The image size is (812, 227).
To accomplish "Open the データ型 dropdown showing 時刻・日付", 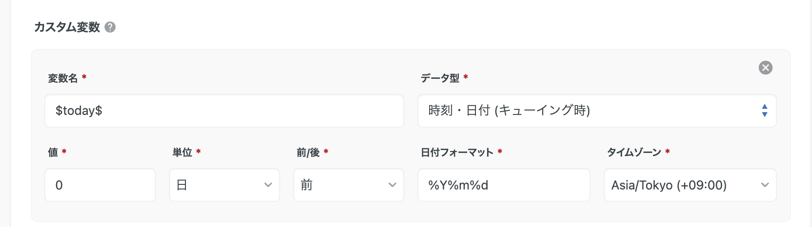I will [589, 111].
